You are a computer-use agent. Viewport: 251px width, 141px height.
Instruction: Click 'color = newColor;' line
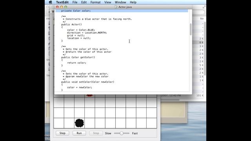[80, 87]
